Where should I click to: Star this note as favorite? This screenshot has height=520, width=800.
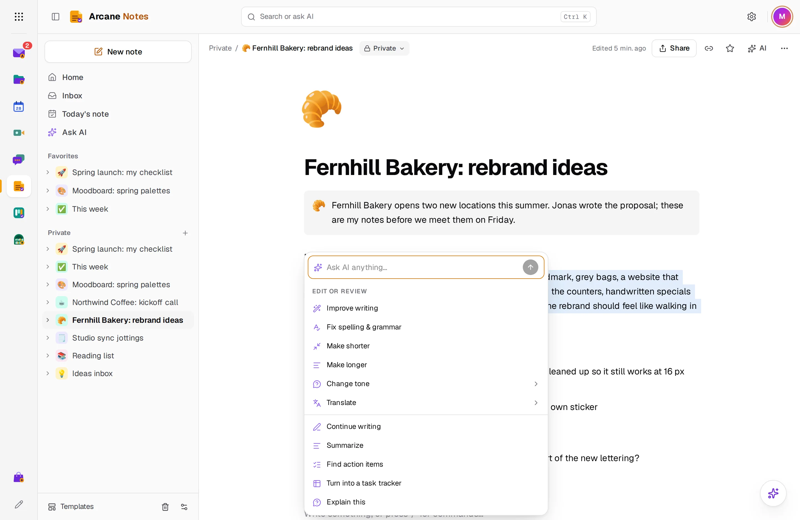730,48
